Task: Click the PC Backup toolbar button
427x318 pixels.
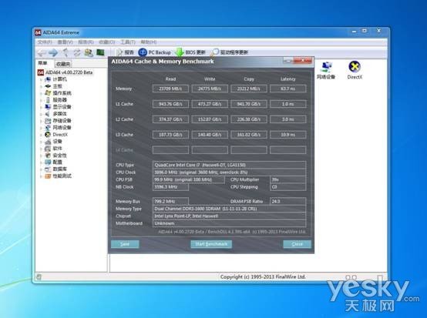Action: [x=154, y=52]
